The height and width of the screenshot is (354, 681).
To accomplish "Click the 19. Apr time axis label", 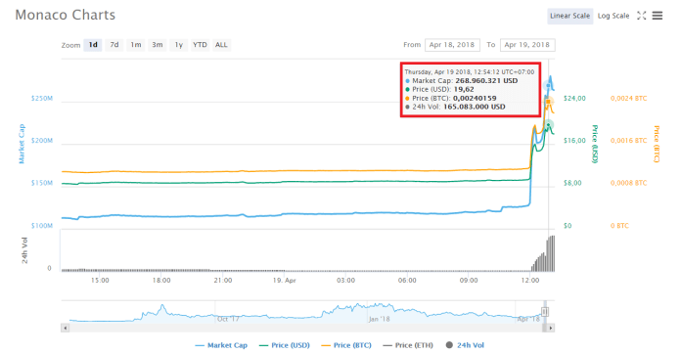I will coord(285,281).
